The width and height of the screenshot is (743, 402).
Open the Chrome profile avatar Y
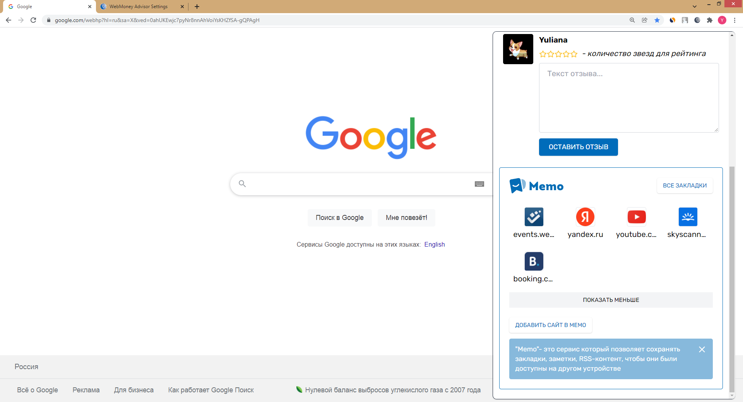(722, 20)
